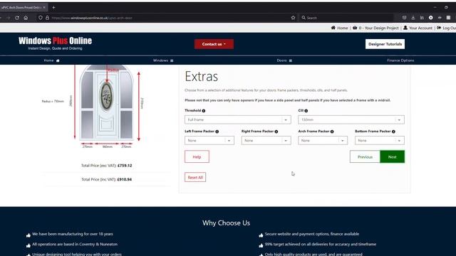Click the Log Out link
This screenshot has height=256, width=456.
click(449, 28)
